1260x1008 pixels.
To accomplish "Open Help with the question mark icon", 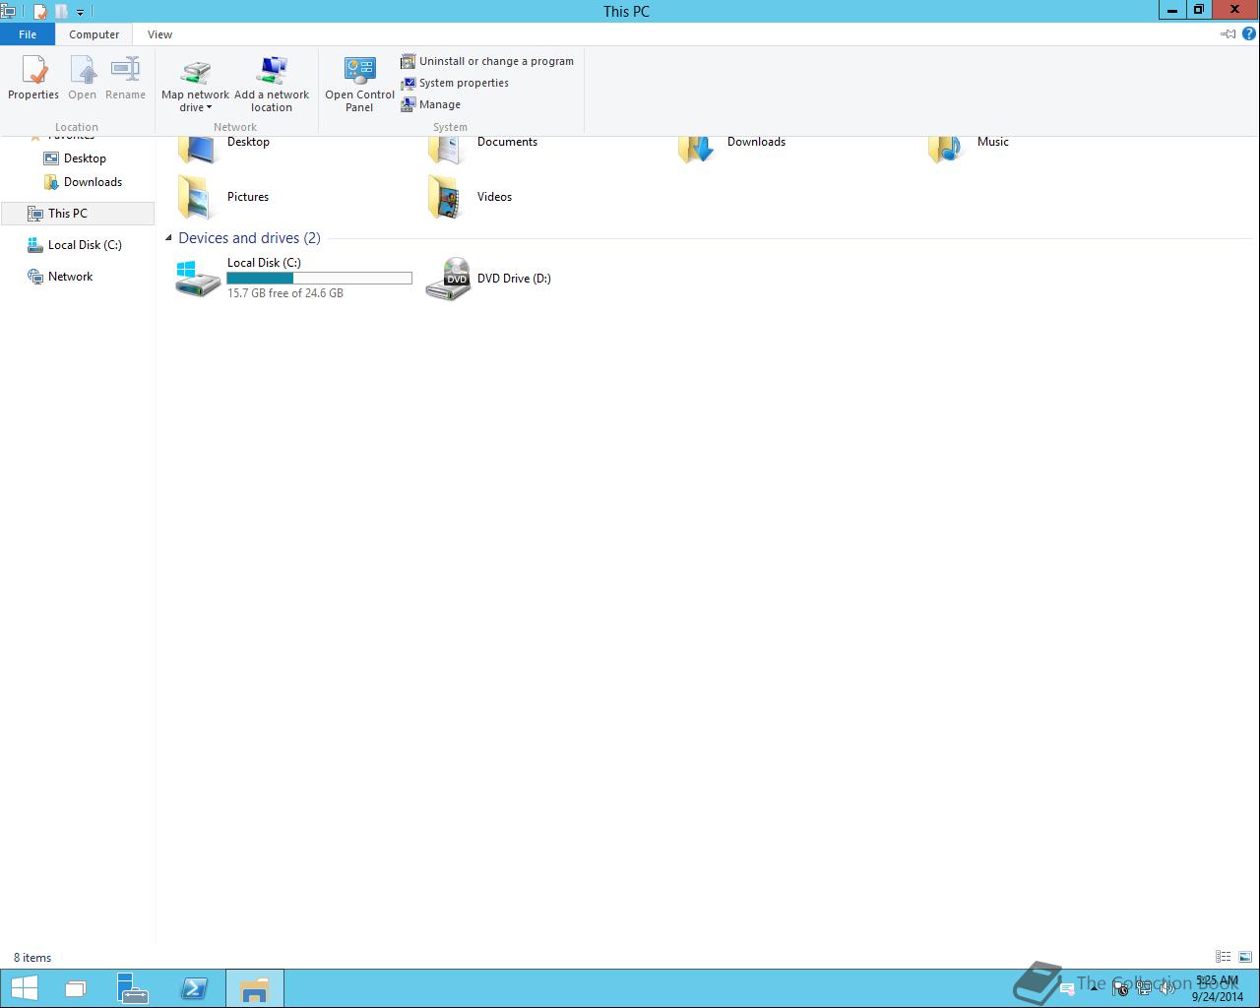I will 1249,33.
